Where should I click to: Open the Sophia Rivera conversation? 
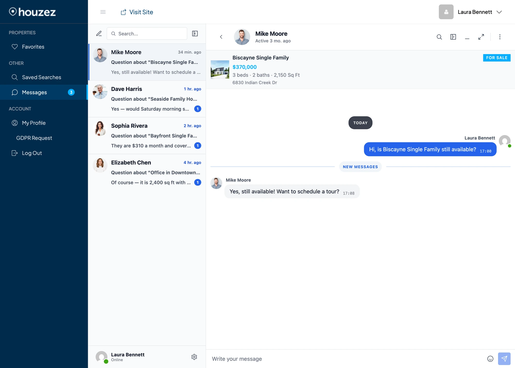tap(147, 136)
